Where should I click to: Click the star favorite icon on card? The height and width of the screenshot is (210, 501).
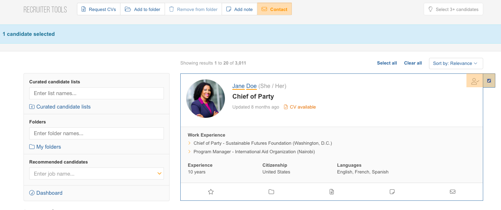pos(211,192)
